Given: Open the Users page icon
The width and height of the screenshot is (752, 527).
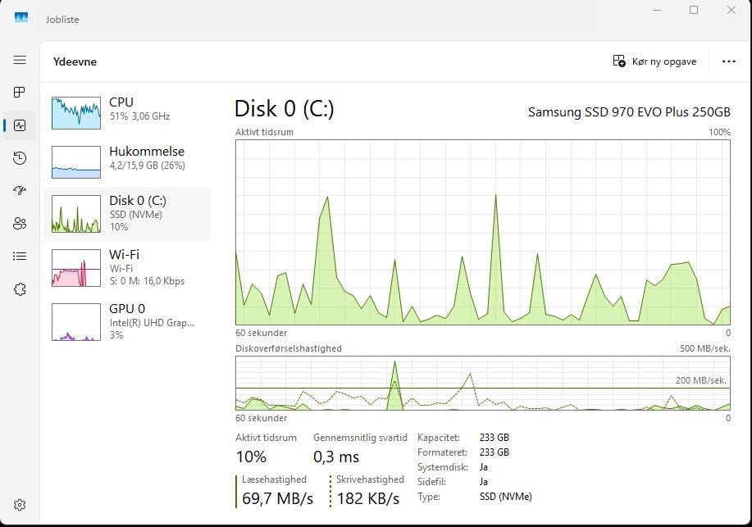Looking at the screenshot, I should tap(20, 224).
